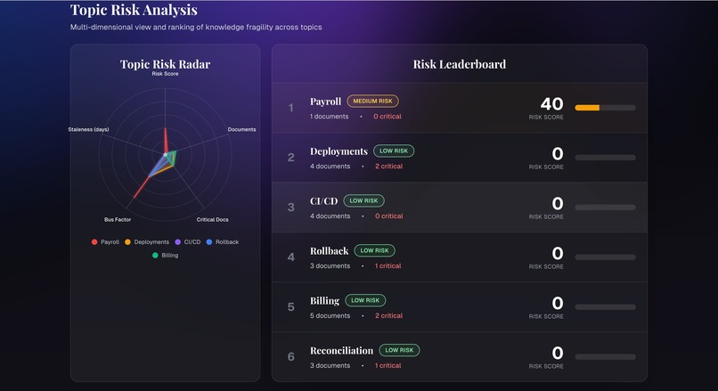Click the orange Deployments legend dot
Viewport: 718px width, 391px height.
click(127, 241)
